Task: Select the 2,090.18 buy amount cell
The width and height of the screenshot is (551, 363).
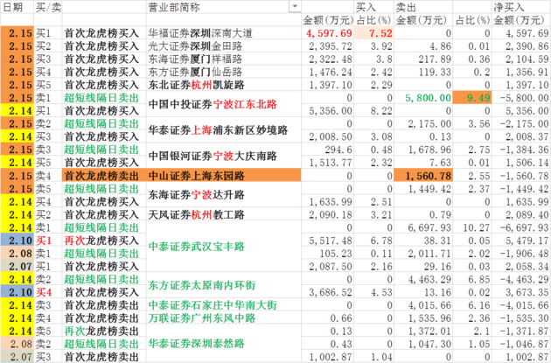Action: tap(328, 214)
